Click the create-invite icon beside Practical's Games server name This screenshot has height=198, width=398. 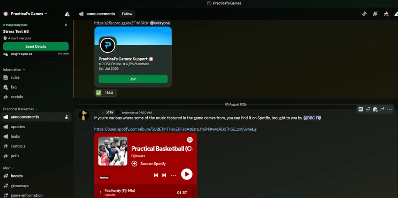[x=67, y=14]
